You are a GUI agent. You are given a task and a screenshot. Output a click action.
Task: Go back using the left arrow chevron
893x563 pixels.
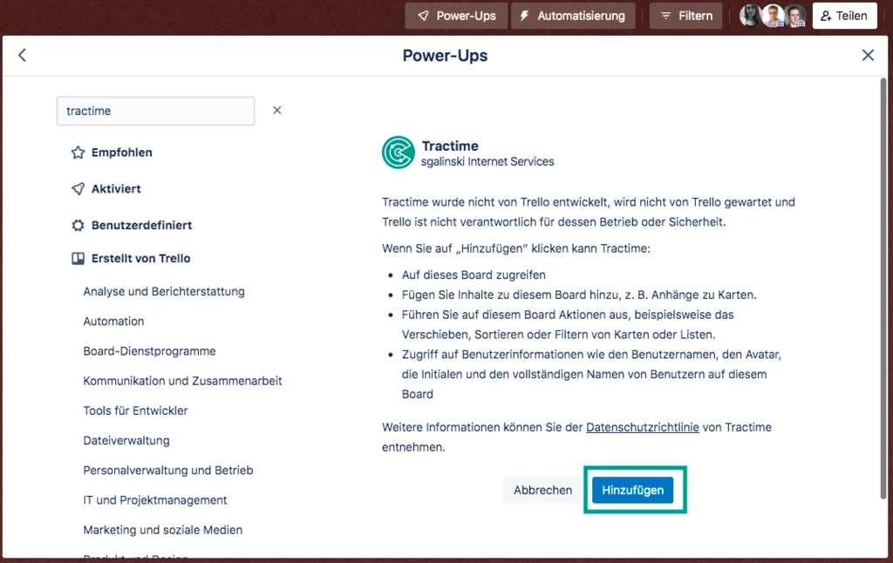pos(22,55)
